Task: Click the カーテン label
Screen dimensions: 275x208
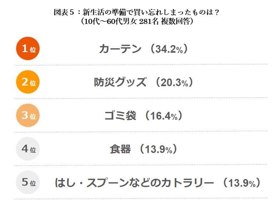Action: pos(120,49)
